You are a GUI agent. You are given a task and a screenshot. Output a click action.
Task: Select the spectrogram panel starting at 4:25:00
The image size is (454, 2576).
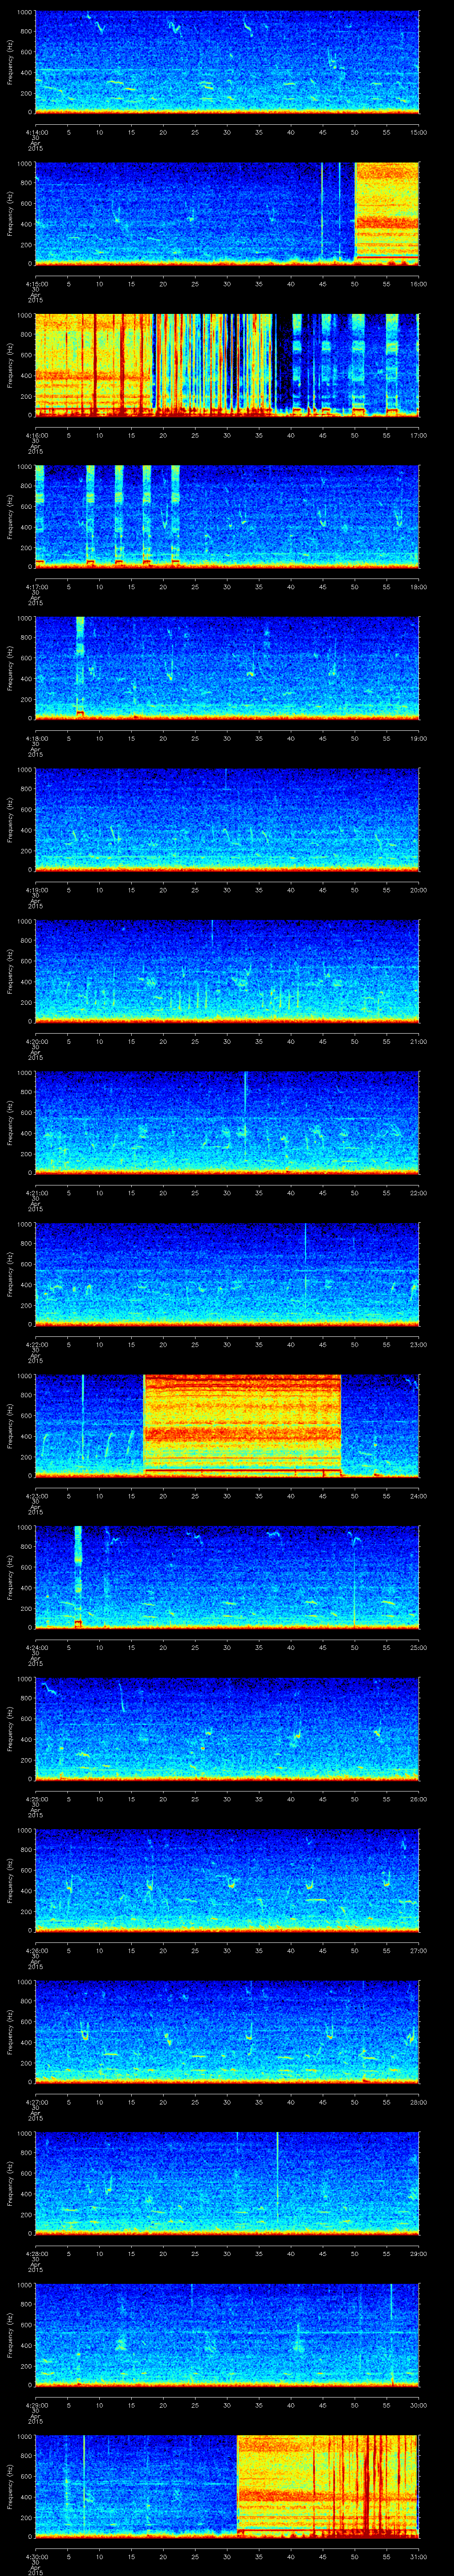[x=227, y=1728]
